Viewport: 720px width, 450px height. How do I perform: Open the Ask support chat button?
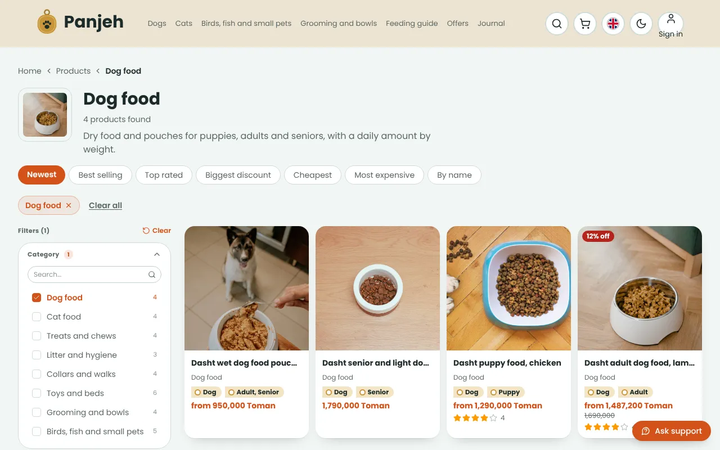[672, 431]
